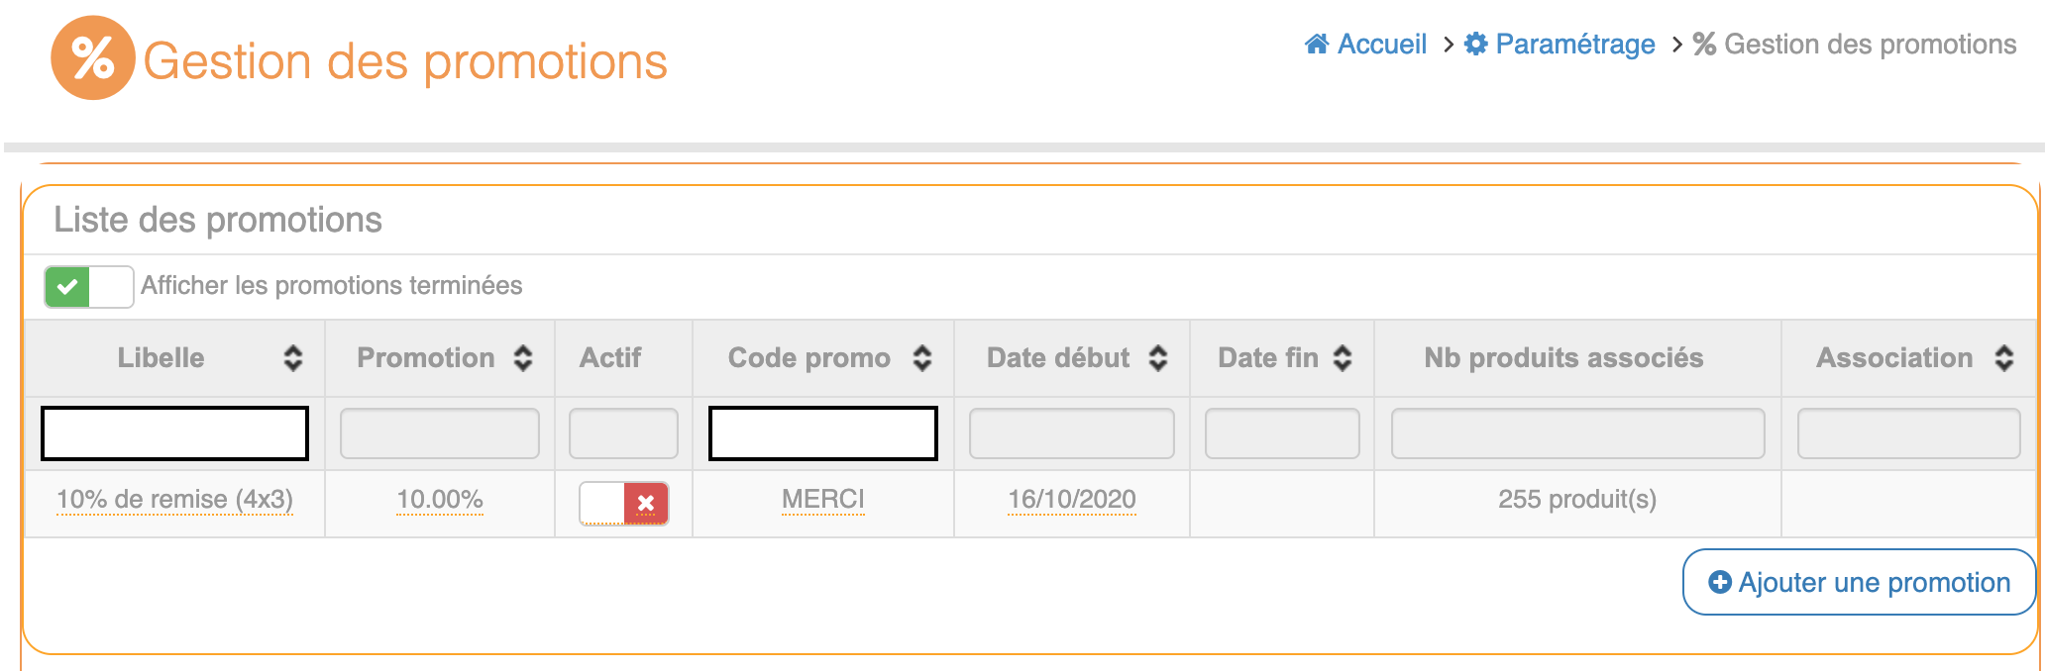Click the gear icon beside Paramétrage

coord(1475,45)
